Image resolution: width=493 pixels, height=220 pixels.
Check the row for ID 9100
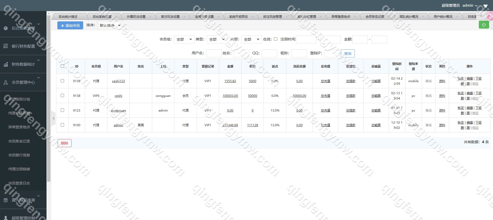tap(62, 125)
